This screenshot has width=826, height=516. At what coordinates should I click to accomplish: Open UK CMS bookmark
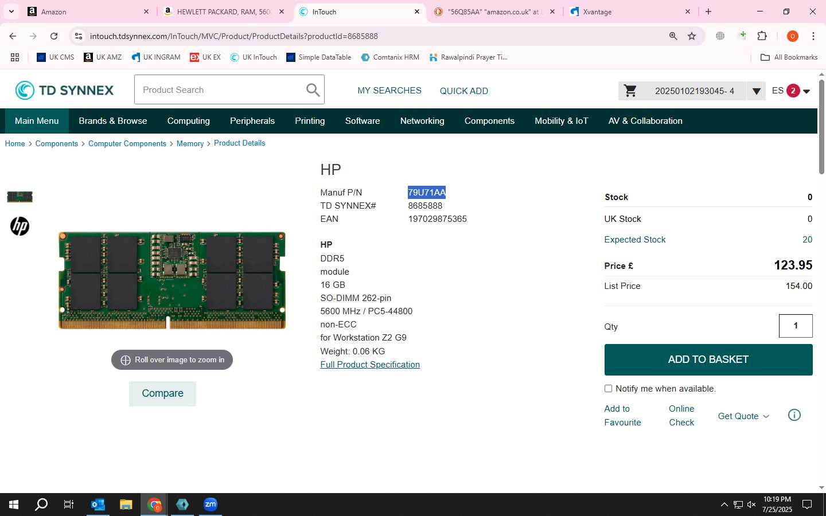[56, 57]
